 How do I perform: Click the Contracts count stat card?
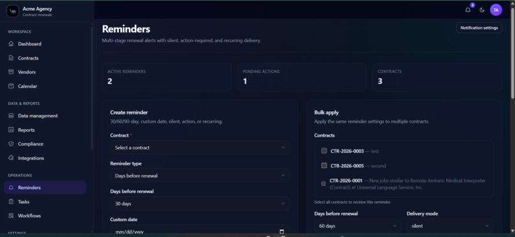pyautogui.click(x=437, y=77)
